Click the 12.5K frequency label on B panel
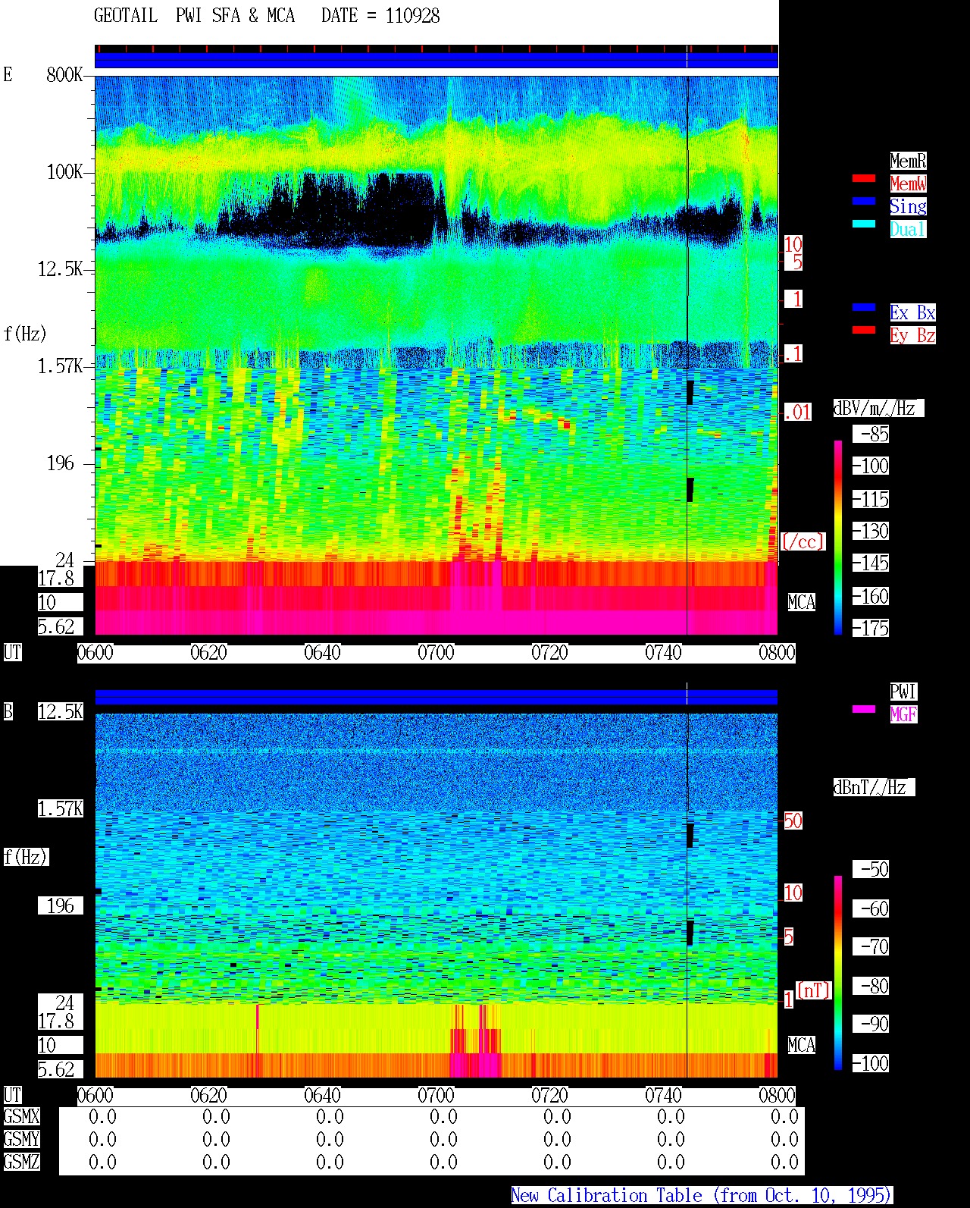The image size is (970, 1208). (x=61, y=712)
